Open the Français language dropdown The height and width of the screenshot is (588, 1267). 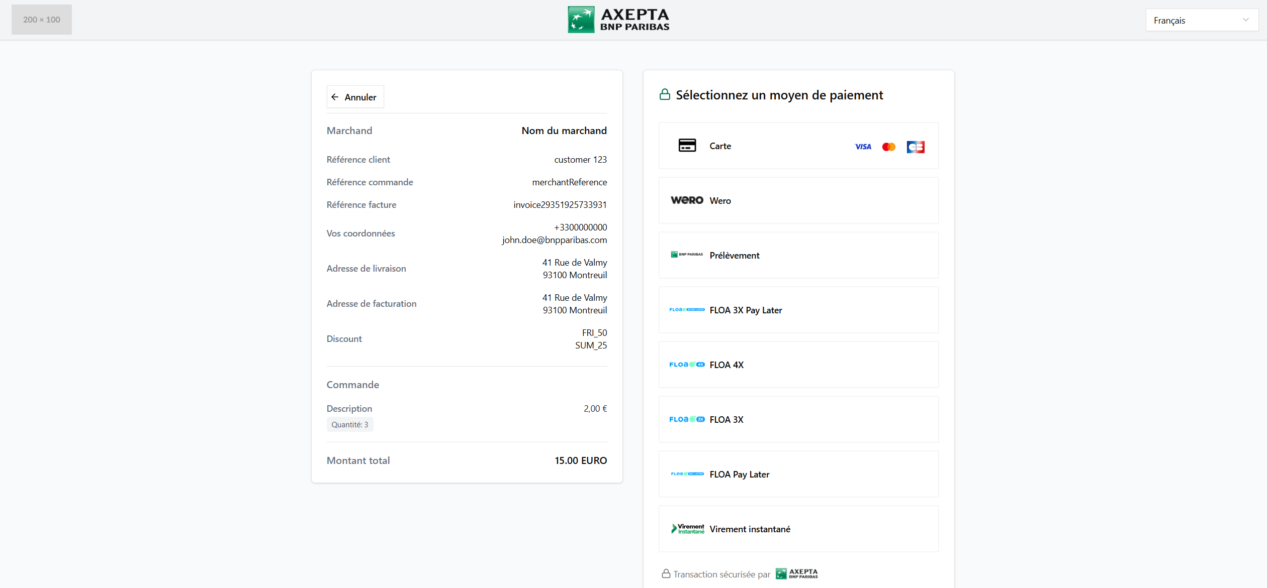(1201, 20)
